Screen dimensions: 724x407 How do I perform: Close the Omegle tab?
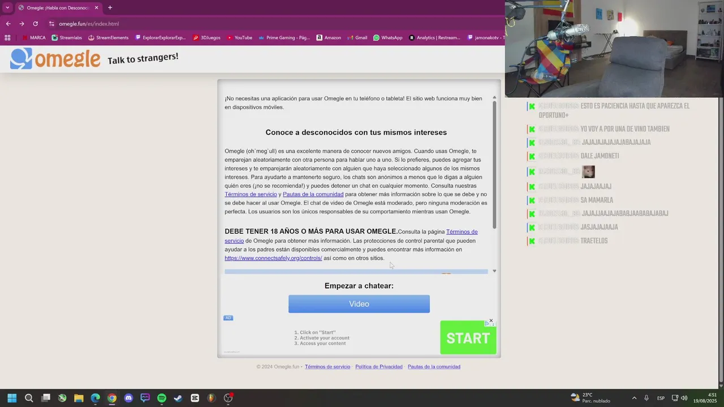[96, 8]
